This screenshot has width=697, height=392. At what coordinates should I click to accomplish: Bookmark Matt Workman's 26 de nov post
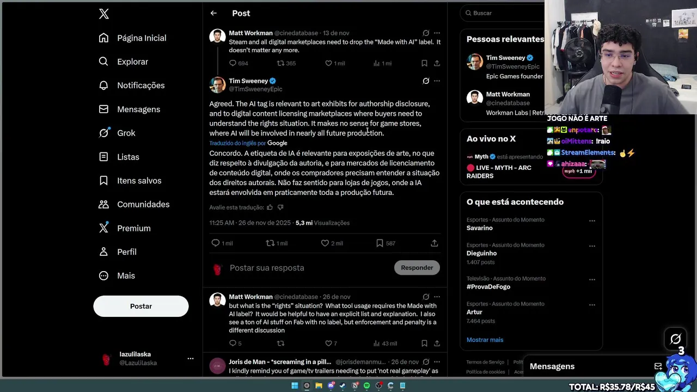(424, 344)
